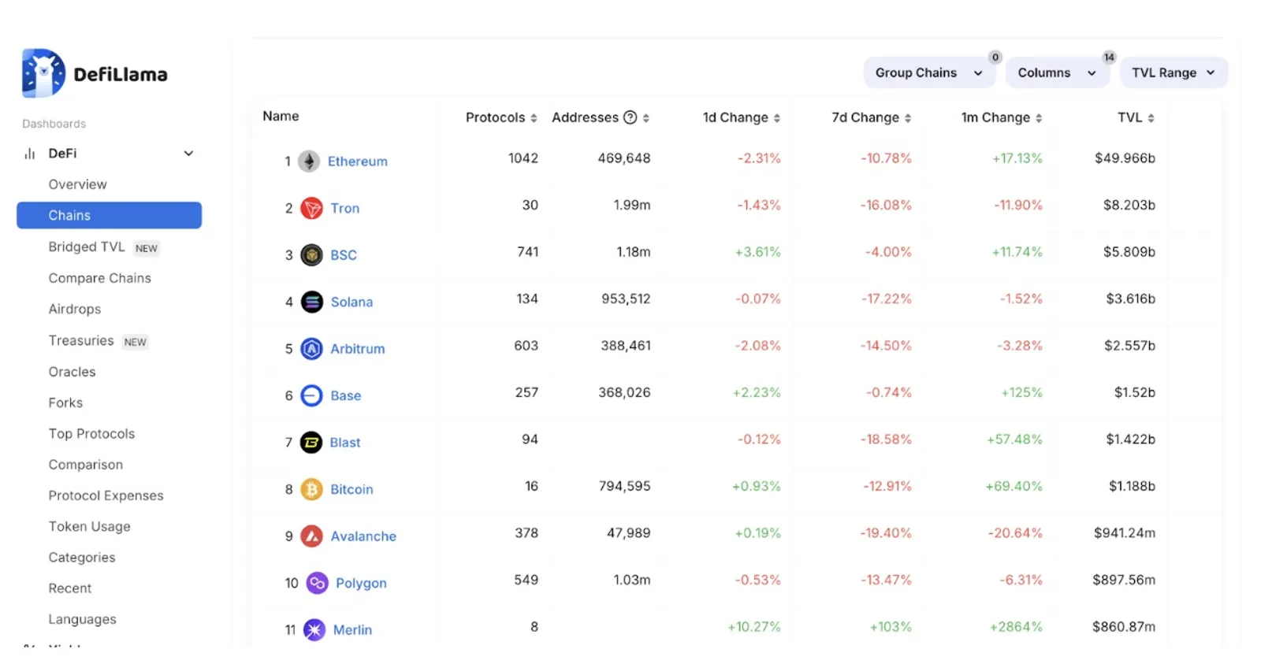Click Merlin 1m change +2864%
The image size is (1261, 664).
pos(1015,627)
